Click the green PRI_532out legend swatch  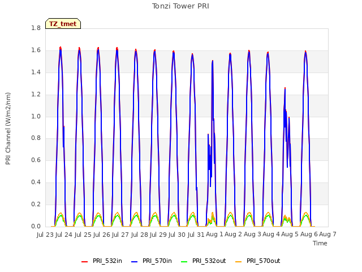[x=184, y=262]
